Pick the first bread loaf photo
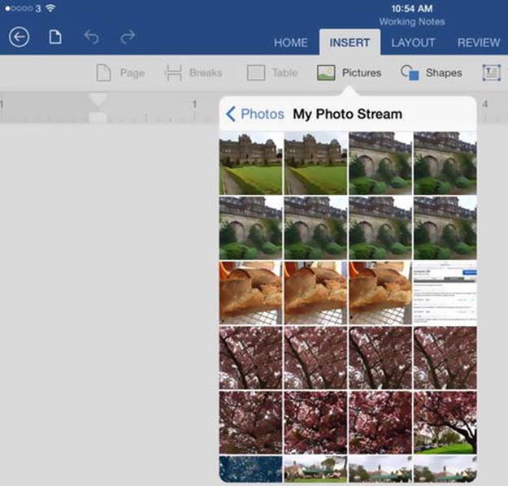Viewport: 508px width, 486px height. 251,293
